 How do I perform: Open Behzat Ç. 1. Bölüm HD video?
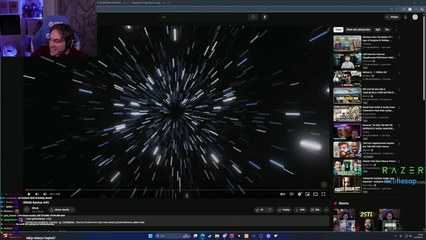[x=347, y=78]
